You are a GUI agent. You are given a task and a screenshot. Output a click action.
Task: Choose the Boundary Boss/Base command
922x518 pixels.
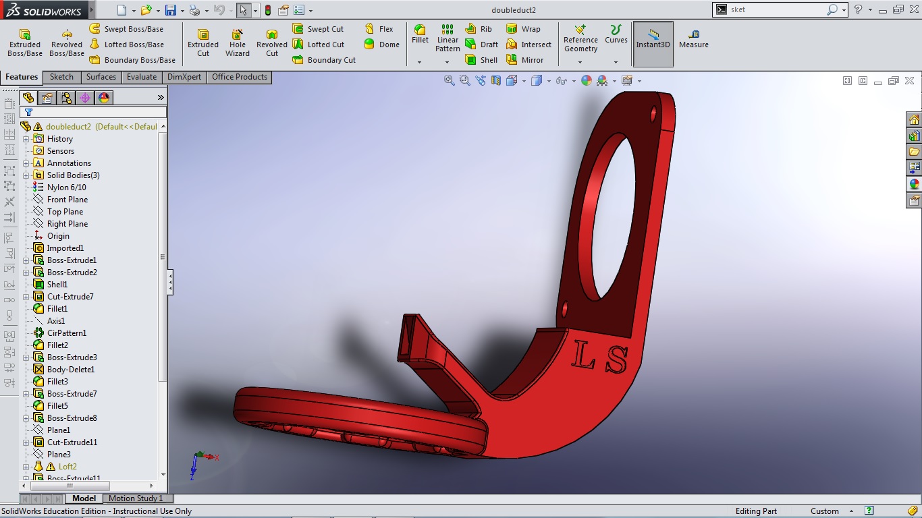132,60
